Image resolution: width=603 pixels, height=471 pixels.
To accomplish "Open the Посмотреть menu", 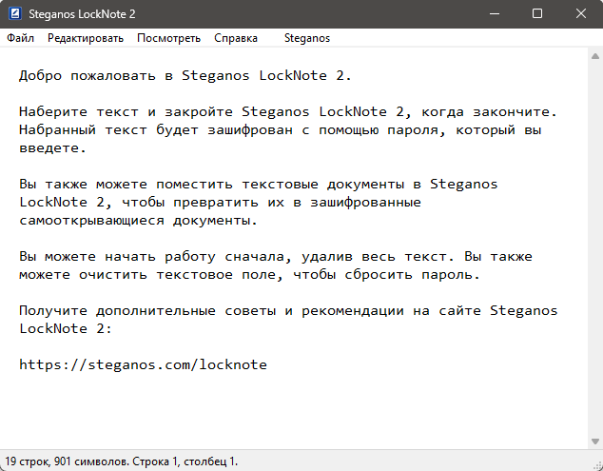I will [x=169, y=38].
